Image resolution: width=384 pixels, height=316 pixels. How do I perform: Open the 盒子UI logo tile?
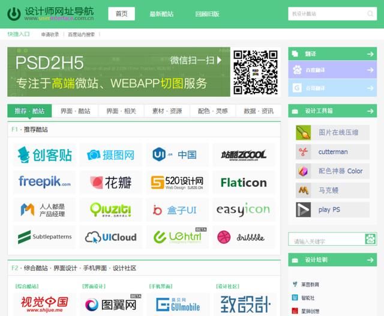178,210
